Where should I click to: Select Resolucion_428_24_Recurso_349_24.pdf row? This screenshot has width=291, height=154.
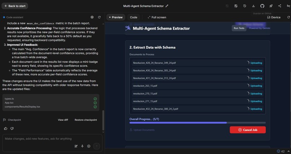[197, 63]
